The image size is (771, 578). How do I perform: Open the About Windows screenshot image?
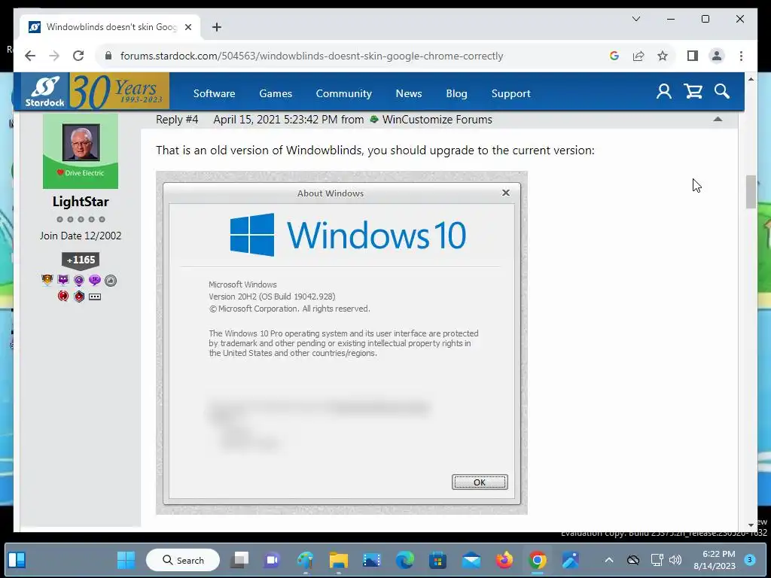coord(342,343)
